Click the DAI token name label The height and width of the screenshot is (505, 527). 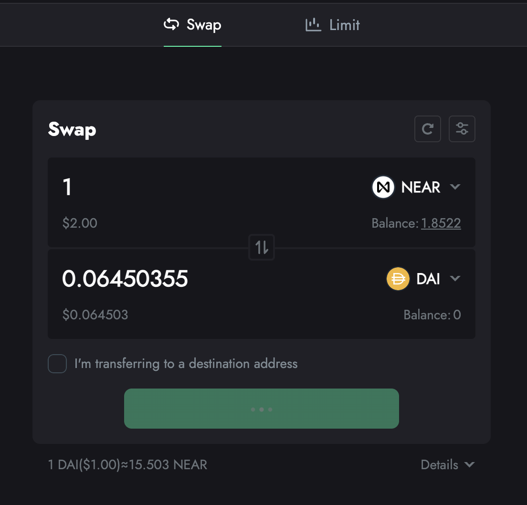click(x=428, y=279)
